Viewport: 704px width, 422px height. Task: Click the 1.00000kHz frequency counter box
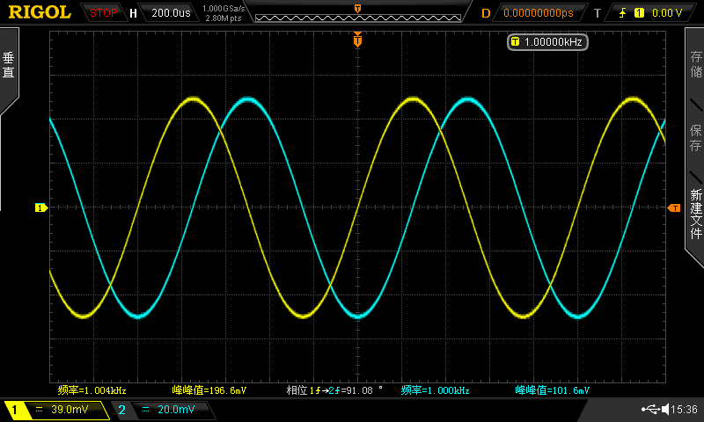point(547,41)
